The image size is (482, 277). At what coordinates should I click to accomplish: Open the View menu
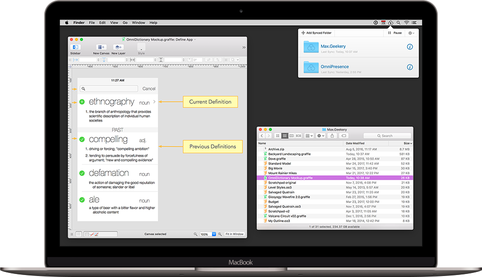pos(114,23)
